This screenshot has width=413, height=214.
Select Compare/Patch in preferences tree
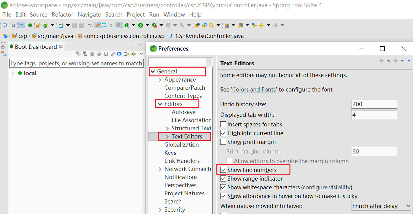click(x=185, y=88)
